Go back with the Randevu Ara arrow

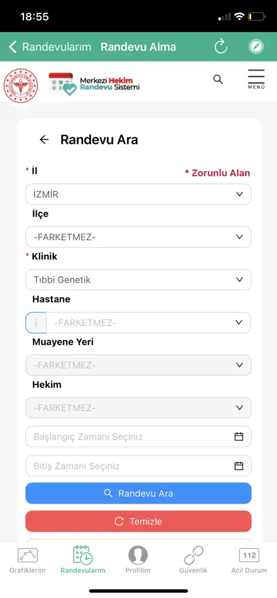[x=44, y=140]
